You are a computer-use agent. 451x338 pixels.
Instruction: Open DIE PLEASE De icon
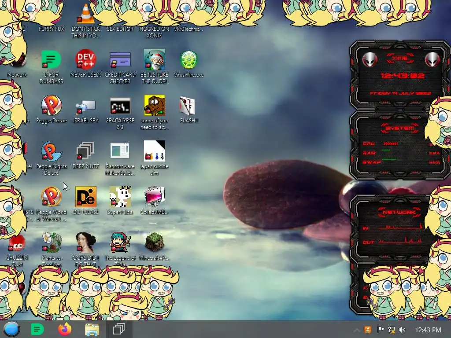click(85, 197)
